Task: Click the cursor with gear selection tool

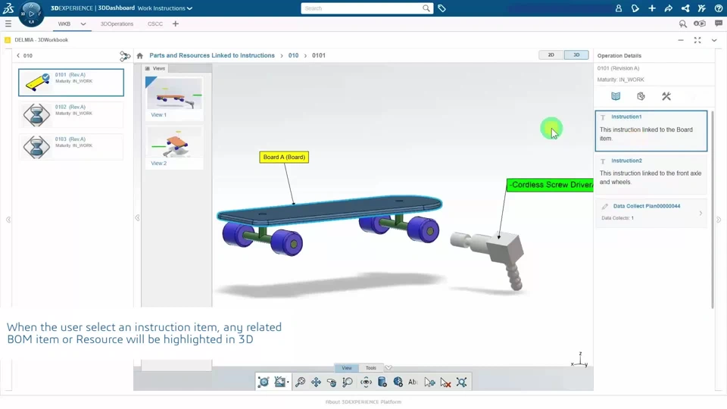Action: pos(430,382)
